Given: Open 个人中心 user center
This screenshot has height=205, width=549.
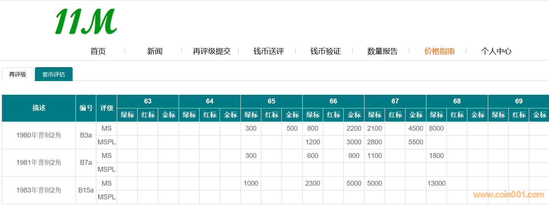Looking at the screenshot, I should tap(496, 51).
